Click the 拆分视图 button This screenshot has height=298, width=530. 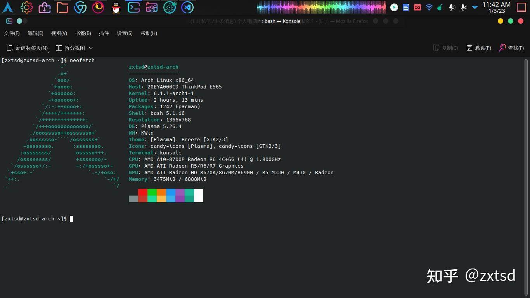click(x=70, y=48)
